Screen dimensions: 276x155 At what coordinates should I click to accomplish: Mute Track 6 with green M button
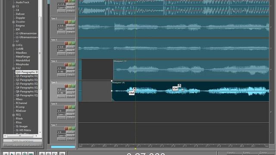73,107
